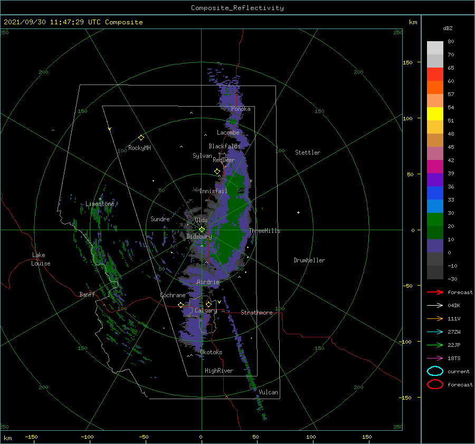Click the yellow diamond at the radar center
The width and height of the screenshot is (475, 444).
202,230
